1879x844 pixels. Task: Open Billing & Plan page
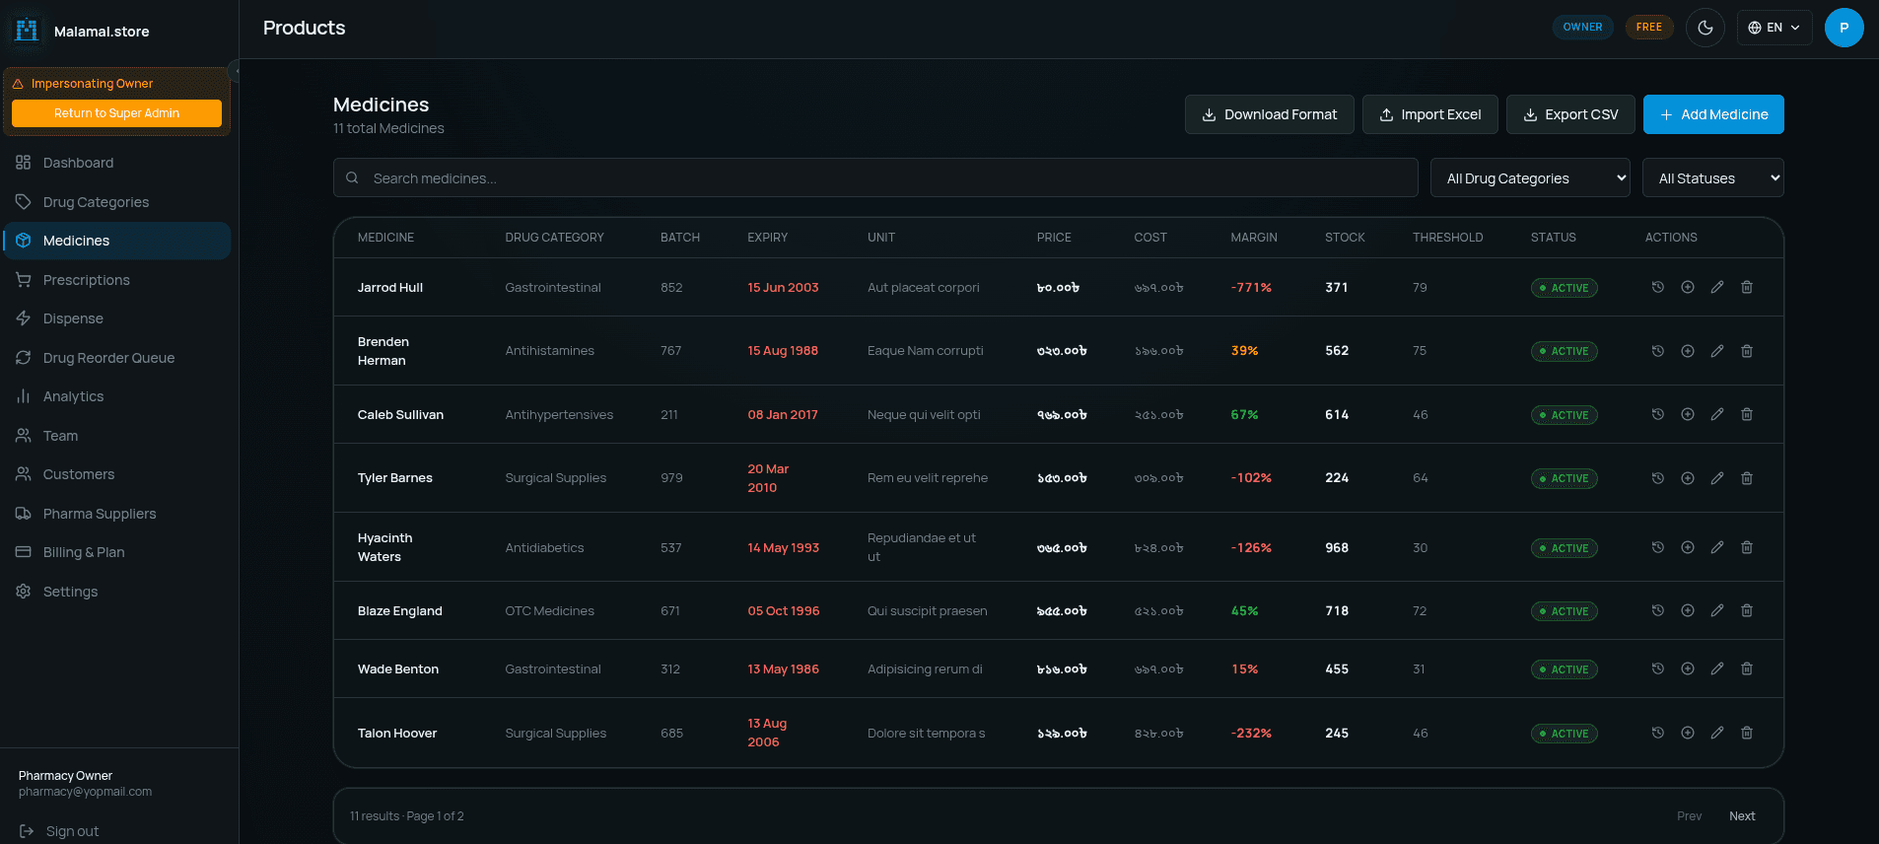116,552
